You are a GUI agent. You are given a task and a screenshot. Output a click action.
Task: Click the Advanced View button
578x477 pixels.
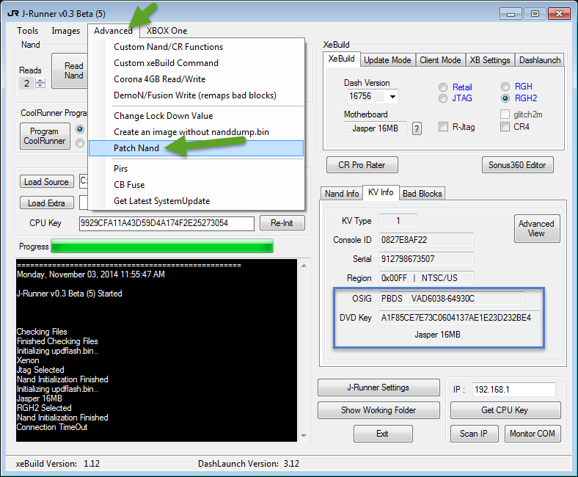tap(536, 229)
